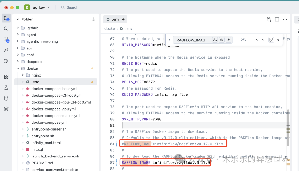Image resolution: width=299 pixels, height=171 pixels.
Task: Expand the .github folder
Action: (x=18, y=28)
